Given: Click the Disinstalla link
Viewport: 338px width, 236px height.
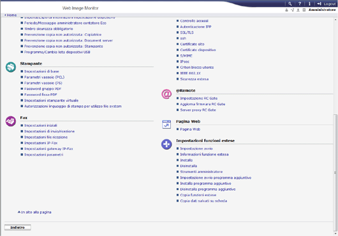Looking at the screenshot, I should pyautogui.click(x=189, y=166).
